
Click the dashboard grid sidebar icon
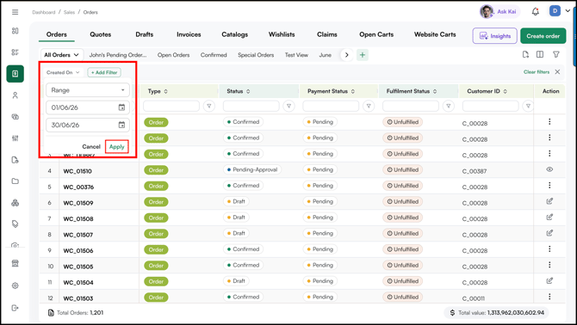coord(16,31)
